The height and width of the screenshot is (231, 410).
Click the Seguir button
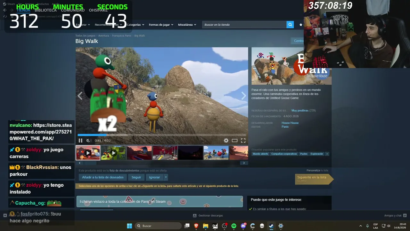click(x=136, y=177)
